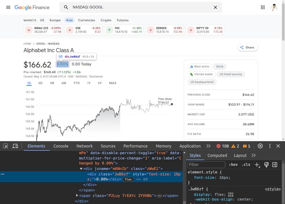Add a new style rule with plus icon
Viewport: 285px width, 204px height.
(x=257, y=165)
